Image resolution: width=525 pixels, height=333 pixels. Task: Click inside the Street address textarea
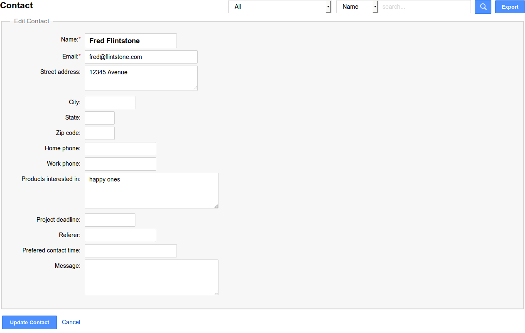coord(141,78)
